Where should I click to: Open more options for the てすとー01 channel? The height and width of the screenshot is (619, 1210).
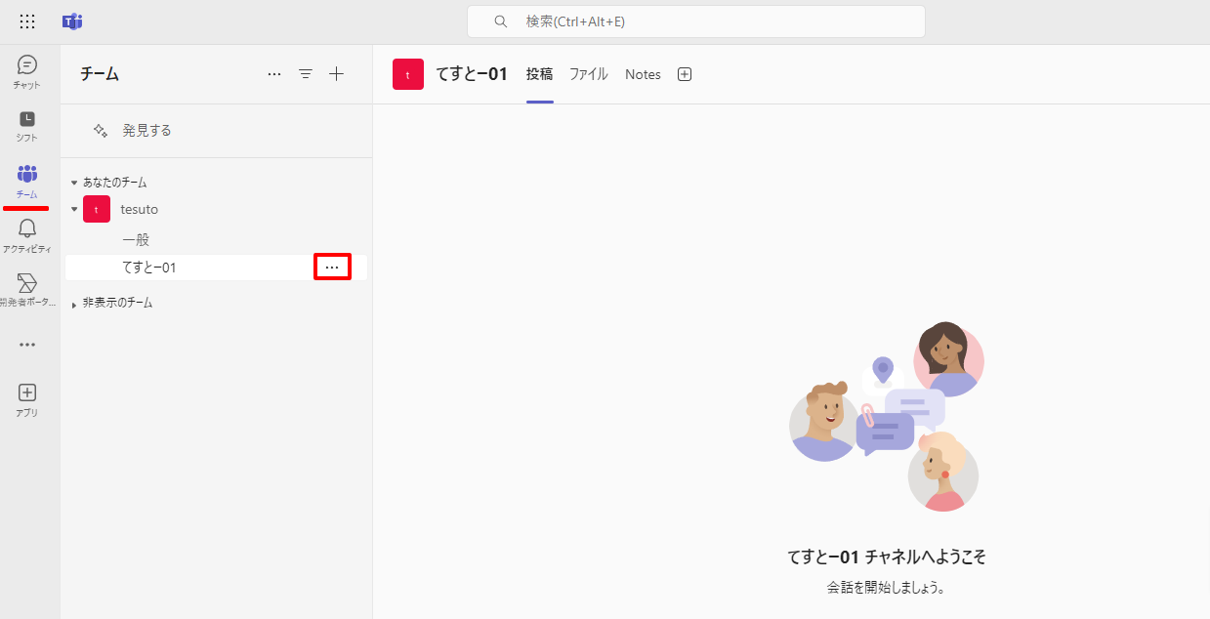[332, 268]
